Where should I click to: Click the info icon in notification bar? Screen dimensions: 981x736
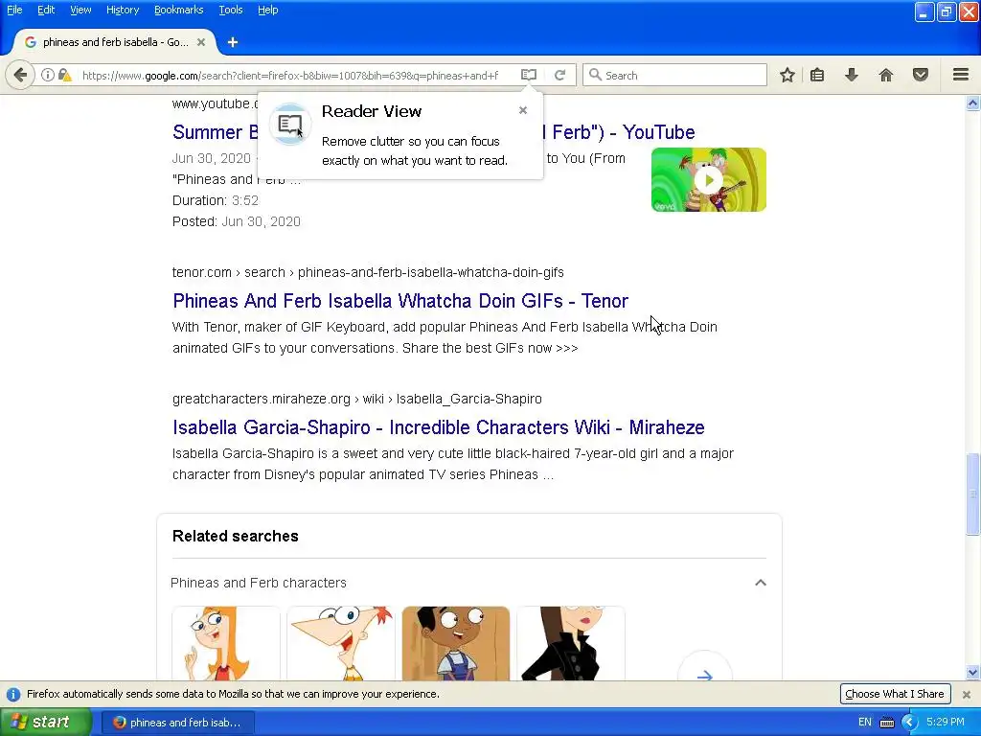pos(13,694)
